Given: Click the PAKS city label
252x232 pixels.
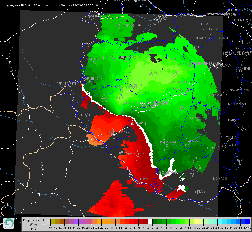Looking at the screenshot, I should click(x=232, y=120).
